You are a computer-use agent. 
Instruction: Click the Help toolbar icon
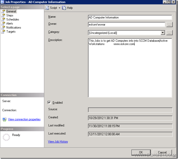click(64, 8)
